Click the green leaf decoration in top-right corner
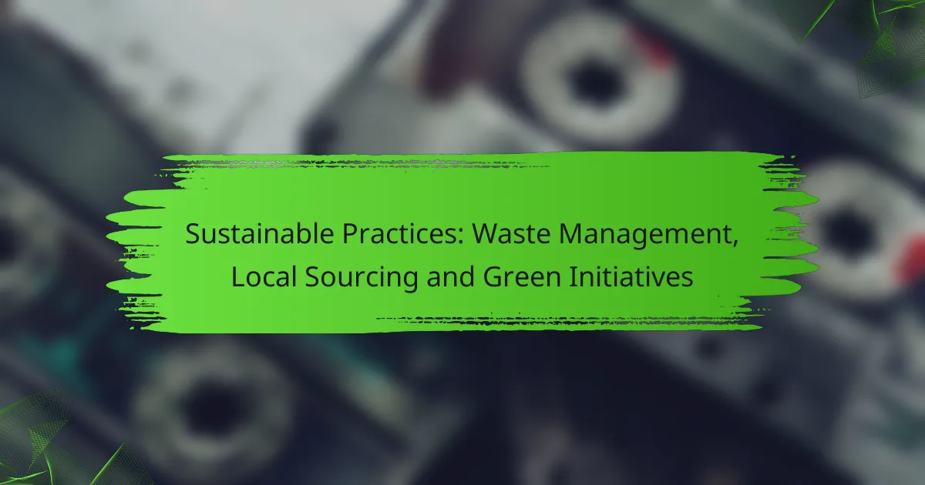This screenshot has height=485, width=925. tap(879, 38)
